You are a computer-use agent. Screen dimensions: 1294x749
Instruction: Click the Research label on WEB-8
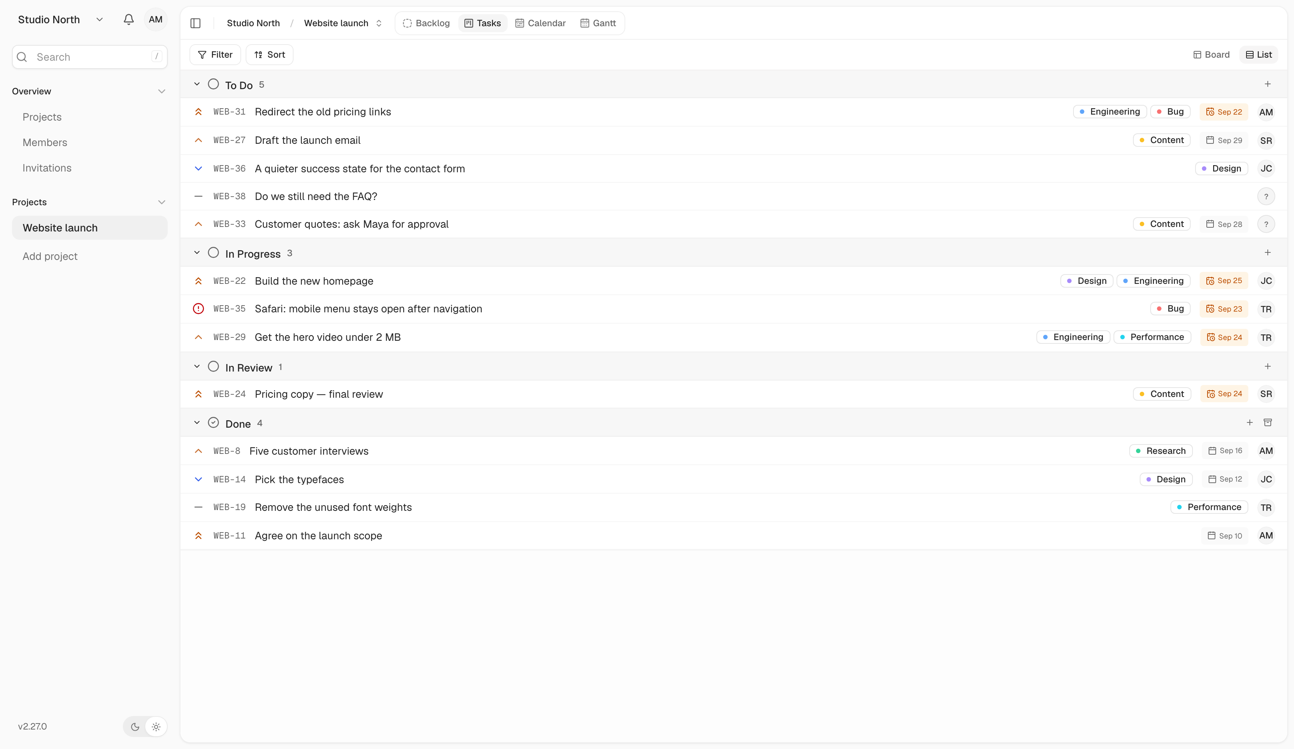point(1160,451)
